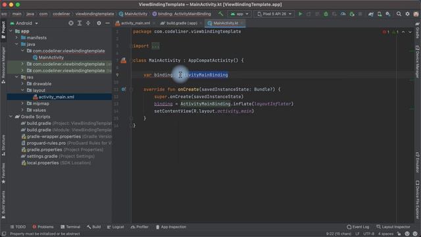Screen dimensions: 421x237
Task: Run the app with the green play button
Action: [x=300, y=14]
